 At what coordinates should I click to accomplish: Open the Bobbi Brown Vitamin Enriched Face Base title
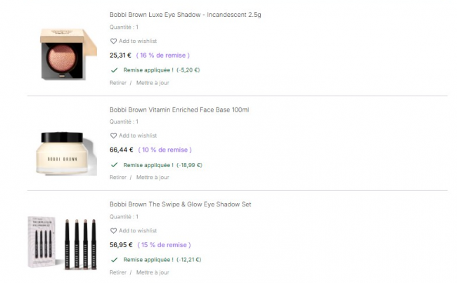click(x=179, y=110)
